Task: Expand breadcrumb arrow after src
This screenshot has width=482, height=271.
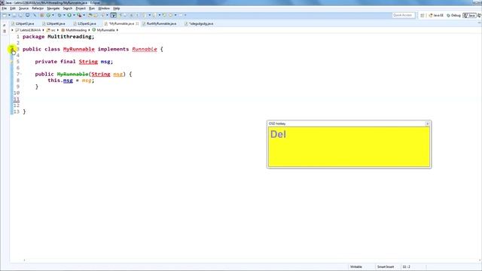Action: click(57, 30)
